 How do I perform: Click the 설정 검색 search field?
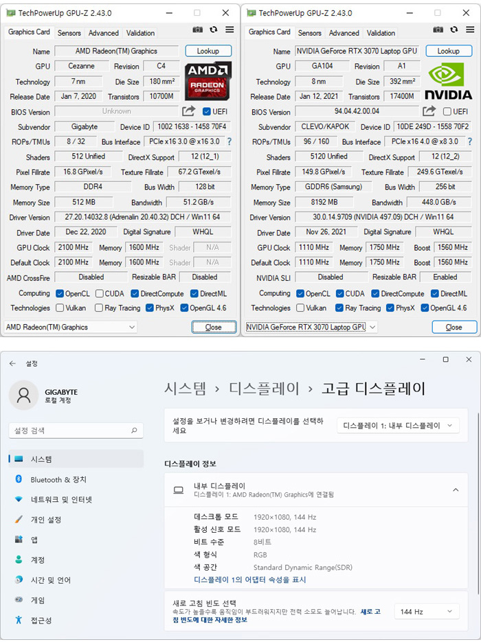pos(76,431)
